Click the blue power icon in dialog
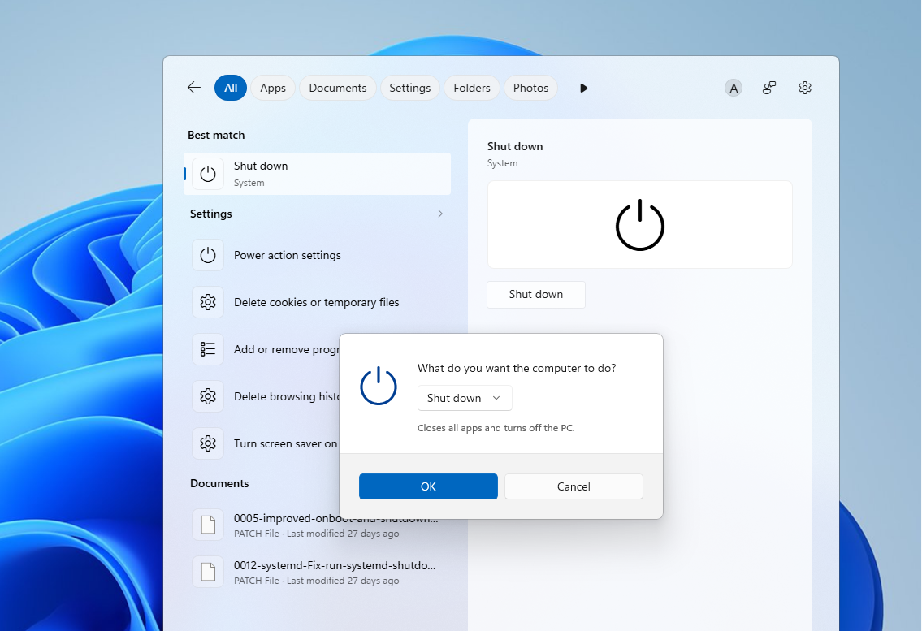922x631 pixels. pos(378,386)
